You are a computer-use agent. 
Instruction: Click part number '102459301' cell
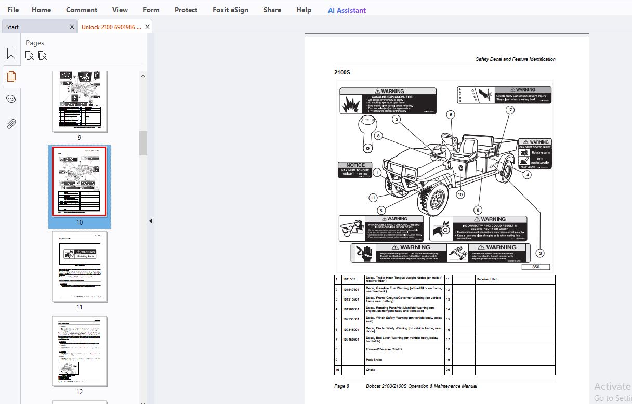(353, 340)
